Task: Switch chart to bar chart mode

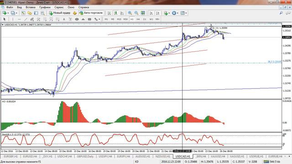Action: (109, 13)
